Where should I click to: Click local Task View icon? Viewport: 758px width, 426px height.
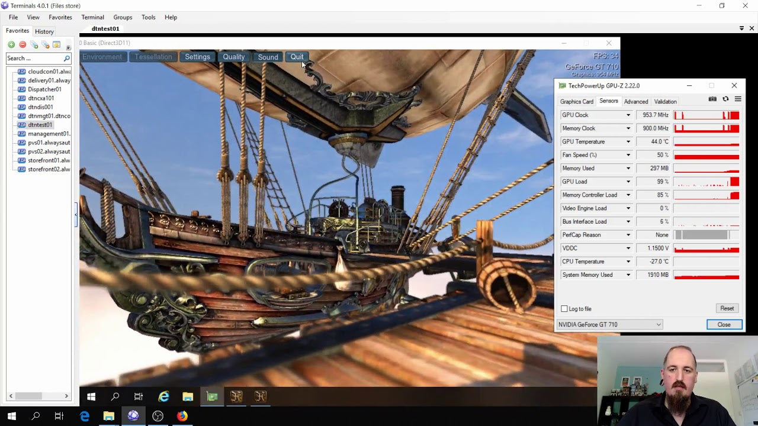point(59,416)
